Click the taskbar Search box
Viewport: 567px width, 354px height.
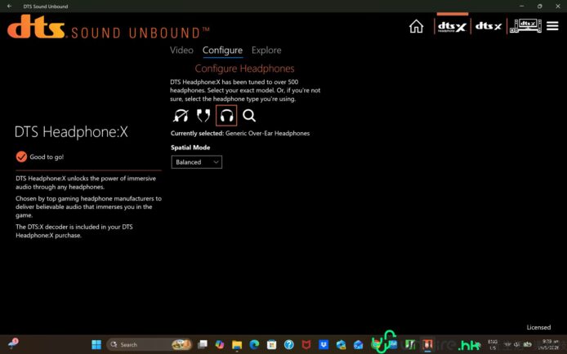[149, 344]
